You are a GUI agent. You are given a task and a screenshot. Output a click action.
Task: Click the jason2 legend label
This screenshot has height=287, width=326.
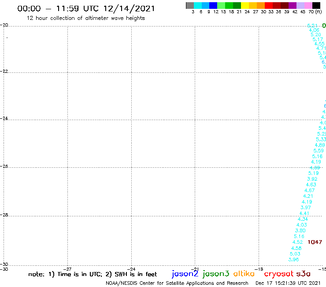(185, 274)
